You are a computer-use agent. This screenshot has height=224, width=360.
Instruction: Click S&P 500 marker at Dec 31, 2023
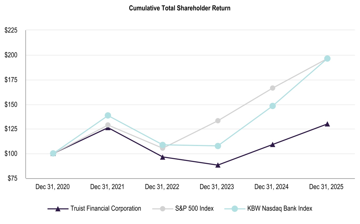click(218, 121)
